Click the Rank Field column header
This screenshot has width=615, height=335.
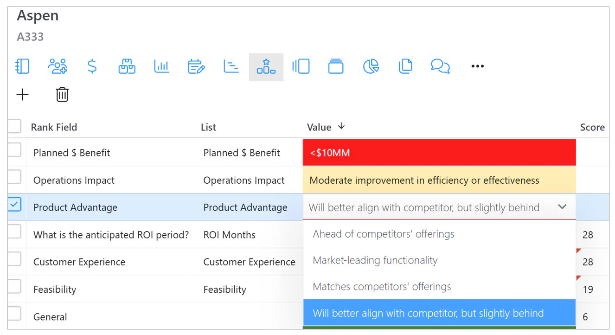[x=54, y=127]
